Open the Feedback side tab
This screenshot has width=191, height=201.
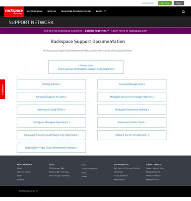3,89
